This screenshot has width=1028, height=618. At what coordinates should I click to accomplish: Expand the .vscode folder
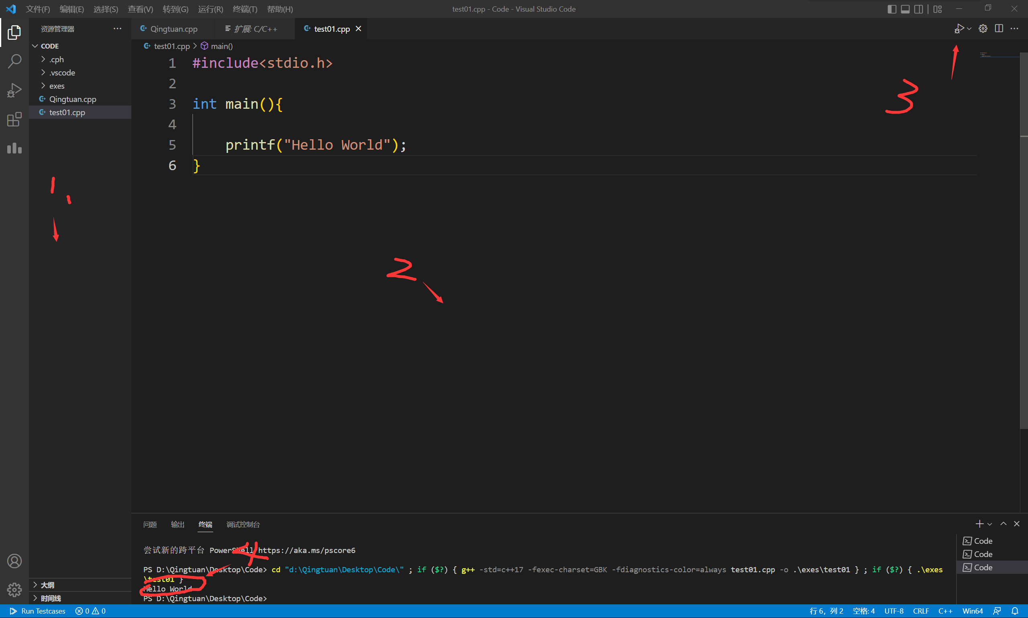coord(62,73)
